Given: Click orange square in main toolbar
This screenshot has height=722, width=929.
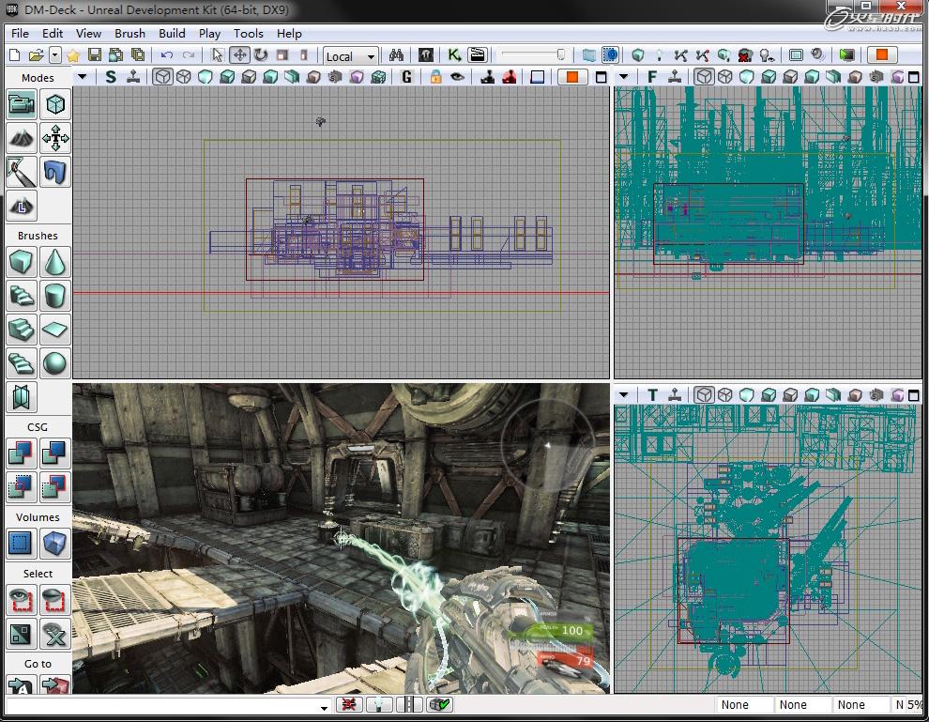Looking at the screenshot, I should (x=881, y=55).
